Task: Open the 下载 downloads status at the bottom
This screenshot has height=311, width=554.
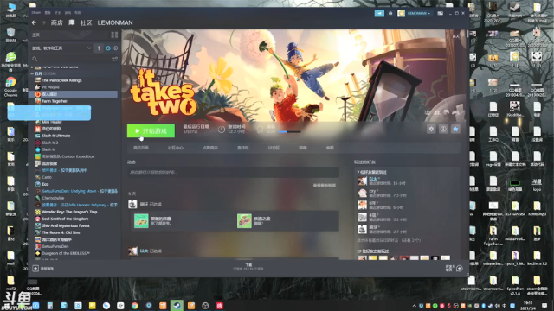Action: [248, 267]
